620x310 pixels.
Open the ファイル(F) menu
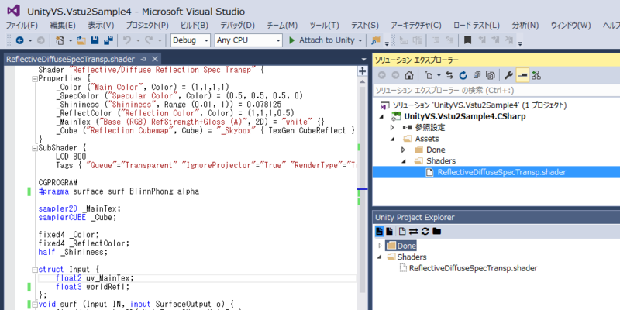click(x=22, y=26)
